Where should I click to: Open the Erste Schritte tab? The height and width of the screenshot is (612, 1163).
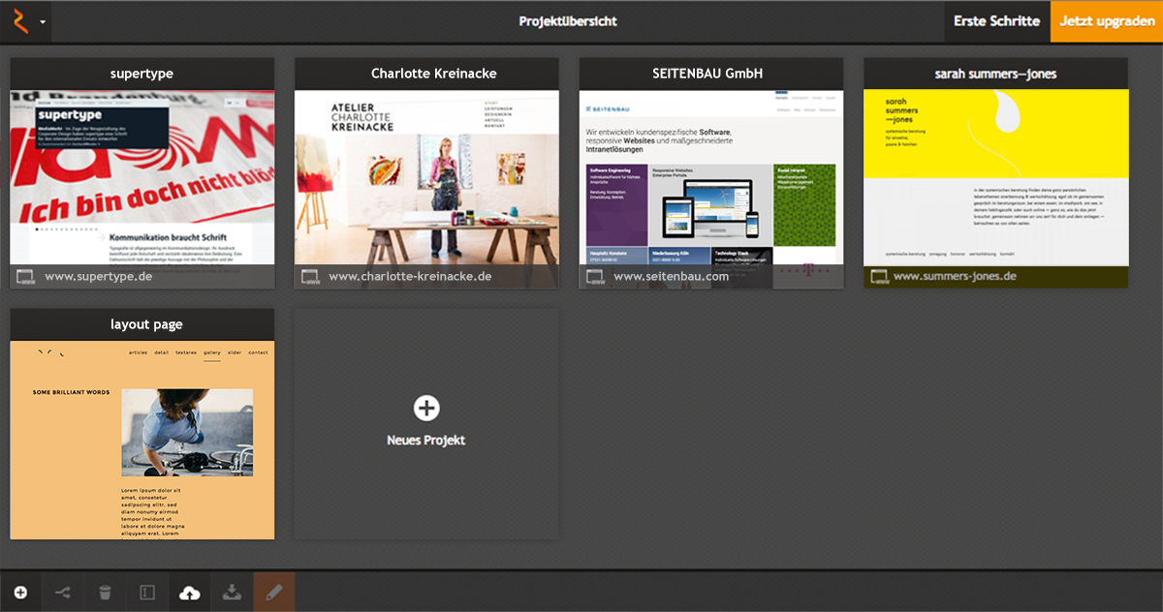click(x=996, y=21)
